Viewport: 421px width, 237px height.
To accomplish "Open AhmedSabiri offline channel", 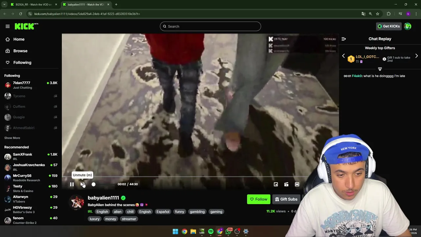I will 31,128.
